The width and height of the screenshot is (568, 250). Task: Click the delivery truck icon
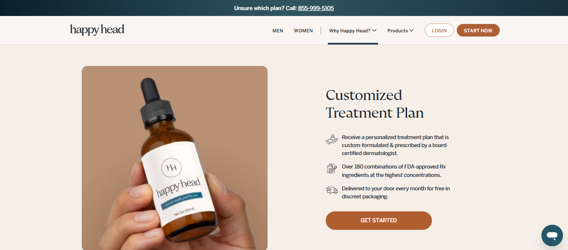[x=332, y=190]
